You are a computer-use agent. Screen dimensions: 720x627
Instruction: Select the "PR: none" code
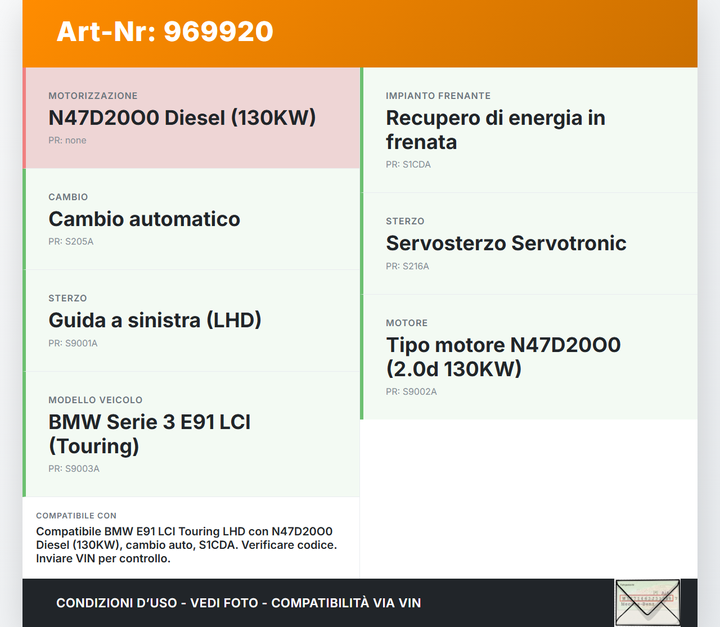click(67, 140)
